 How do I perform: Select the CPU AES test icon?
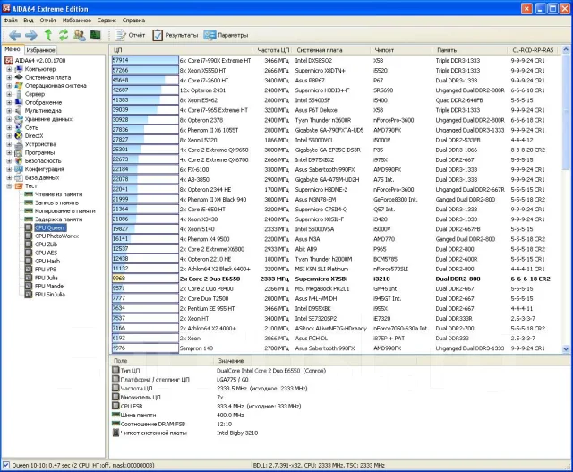coord(29,253)
